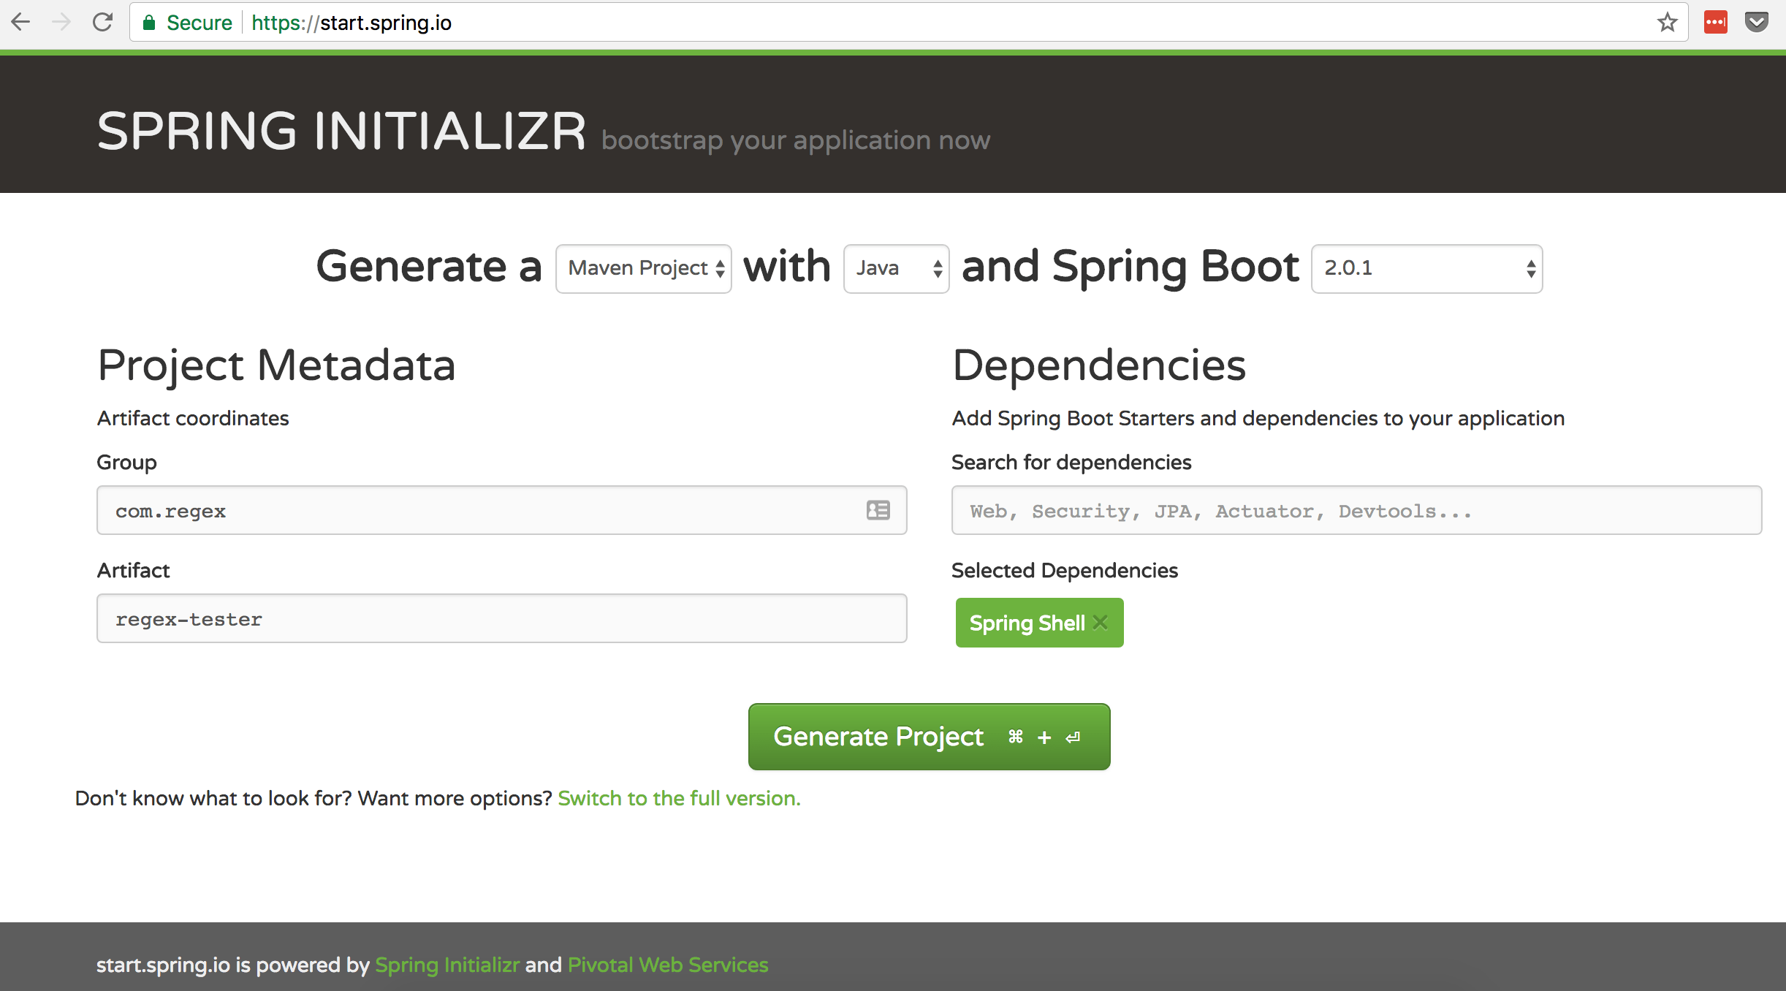Open the Spring Initializr footer link

pos(446,965)
